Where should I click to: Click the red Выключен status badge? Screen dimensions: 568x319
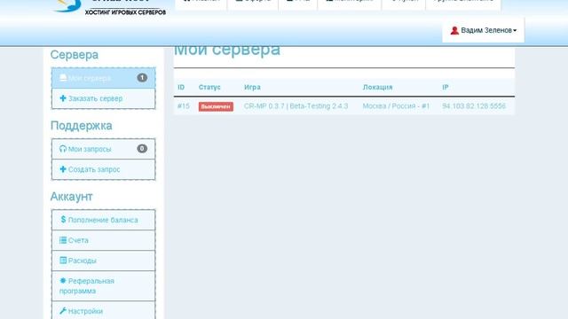pos(216,106)
